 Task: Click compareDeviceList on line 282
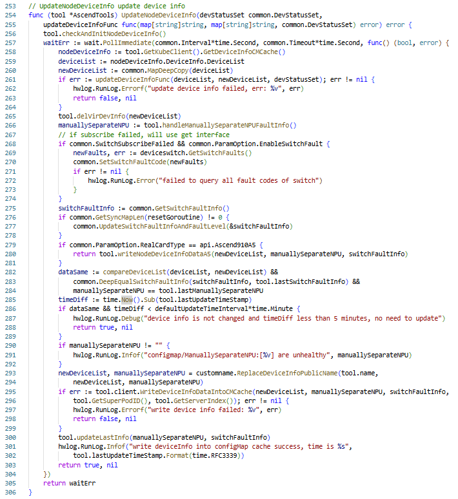pos(135,272)
